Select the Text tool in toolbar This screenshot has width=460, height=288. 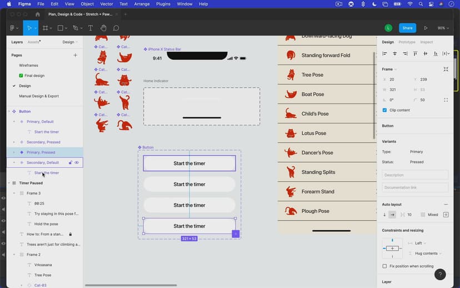91,28
